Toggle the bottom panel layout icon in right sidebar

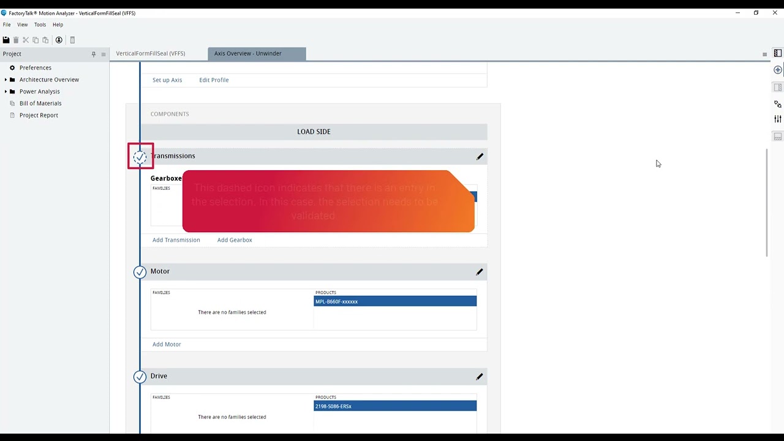click(x=778, y=137)
